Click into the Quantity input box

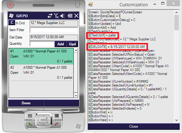pos(42,44)
